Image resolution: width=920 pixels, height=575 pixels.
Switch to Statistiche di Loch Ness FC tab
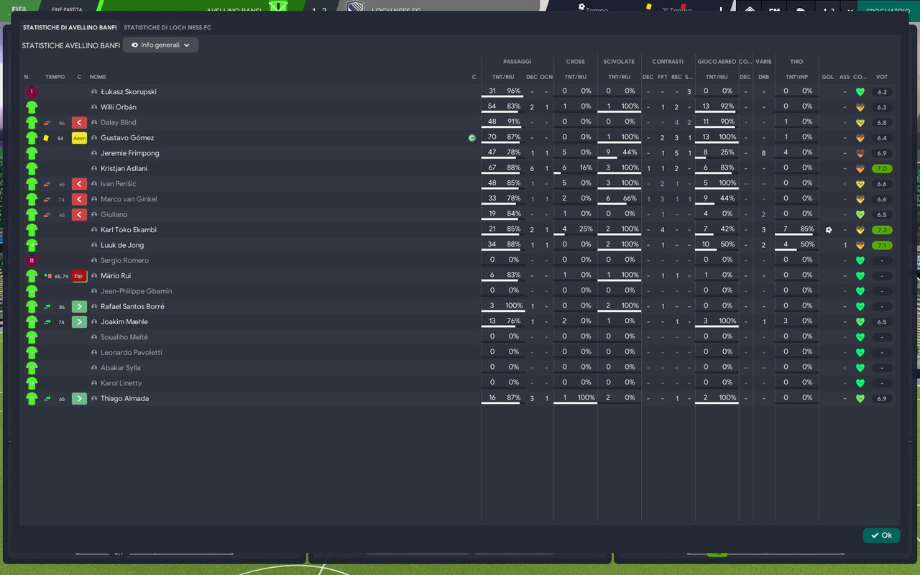click(167, 27)
